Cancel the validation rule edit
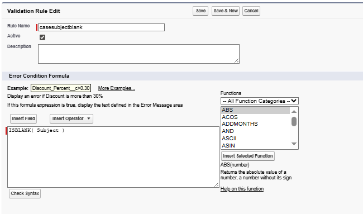The width and height of the screenshot is (363, 214). point(251,11)
